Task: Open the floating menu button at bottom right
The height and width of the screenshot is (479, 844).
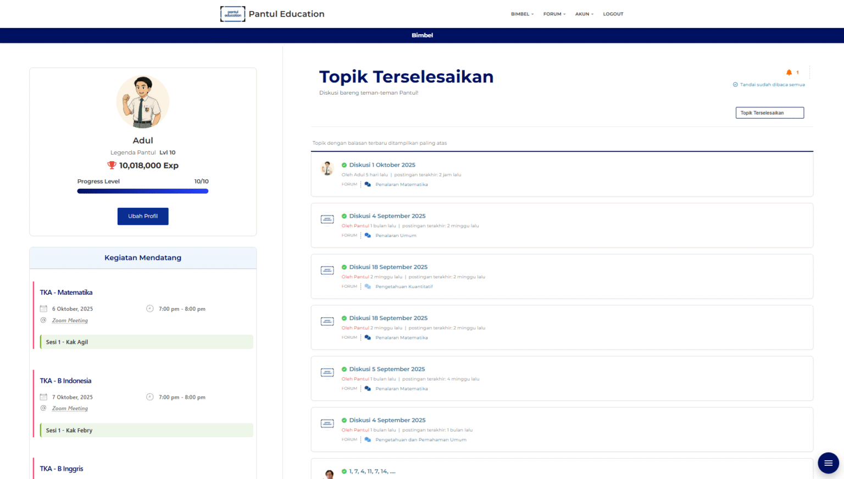Action: pyautogui.click(x=828, y=463)
